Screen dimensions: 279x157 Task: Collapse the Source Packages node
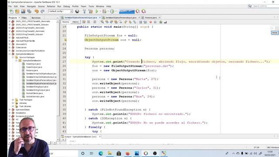(13, 57)
